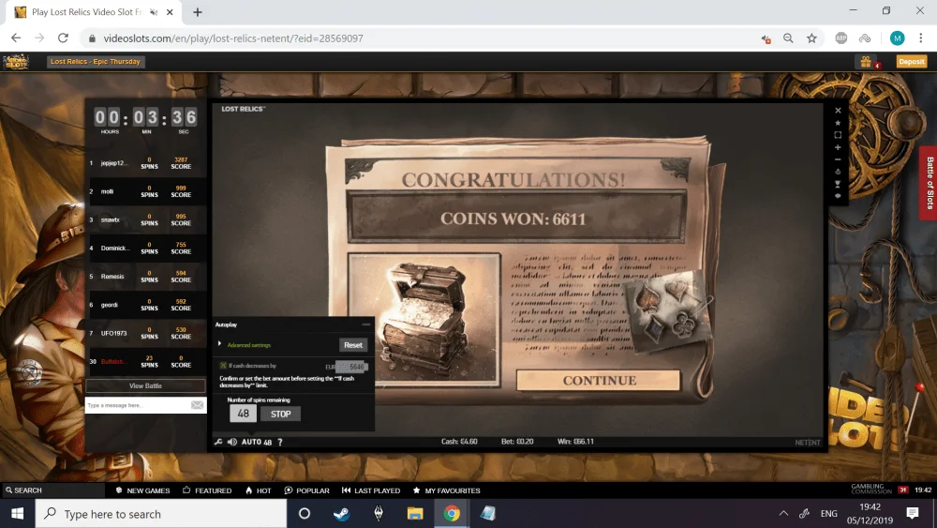The width and height of the screenshot is (937, 528).
Task: Open FEATURED category
Action: click(x=207, y=490)
